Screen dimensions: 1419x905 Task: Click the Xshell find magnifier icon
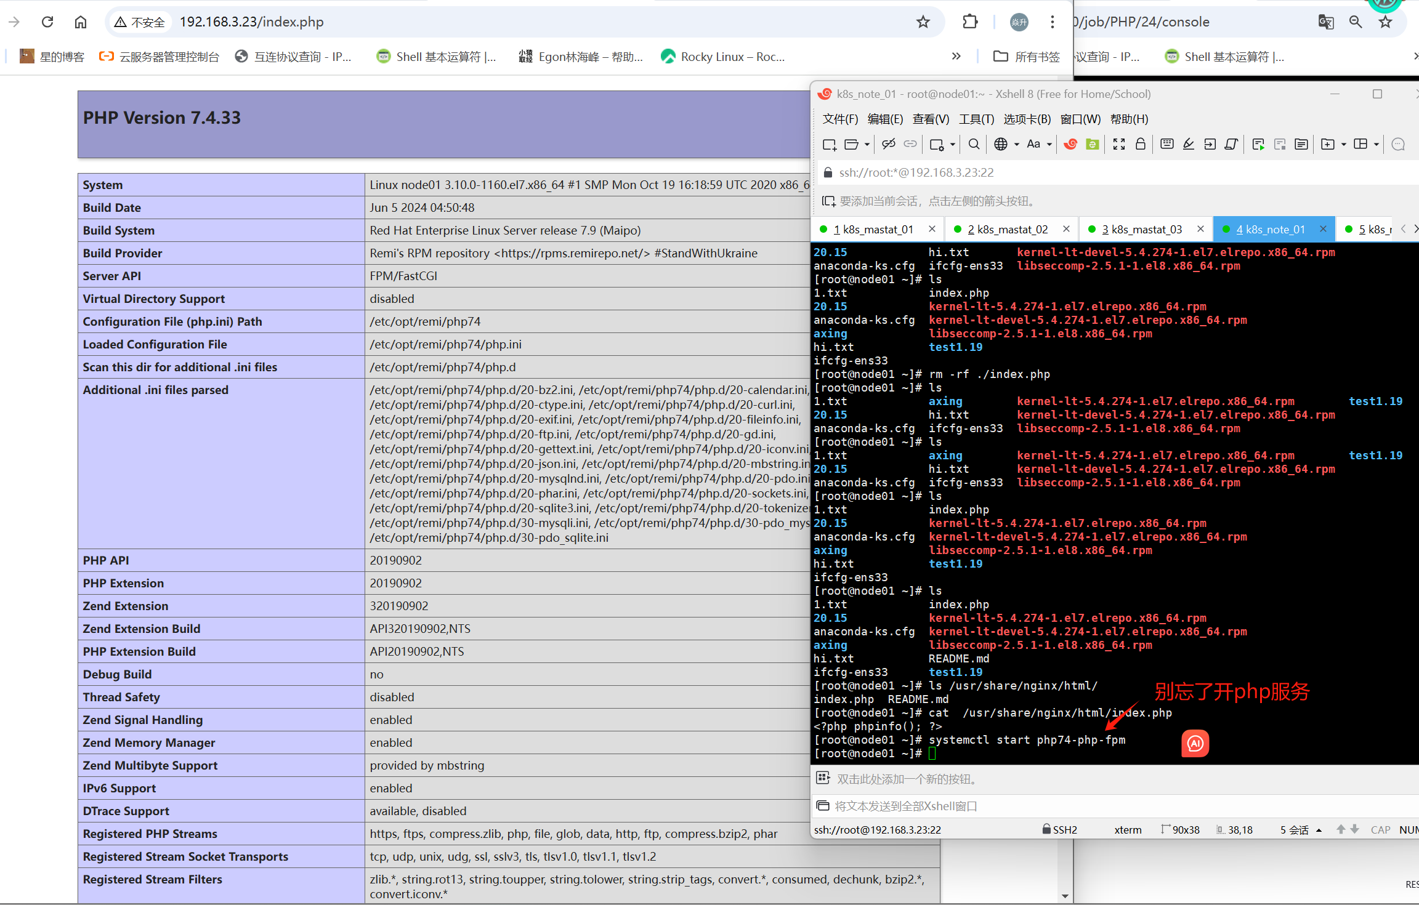tap(974, 144)
